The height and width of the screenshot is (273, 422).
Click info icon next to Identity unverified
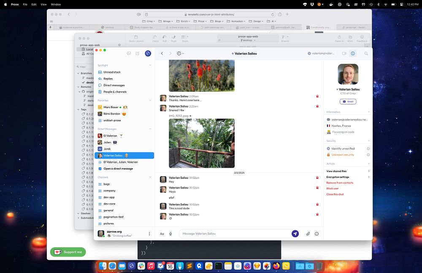(368, 148)
